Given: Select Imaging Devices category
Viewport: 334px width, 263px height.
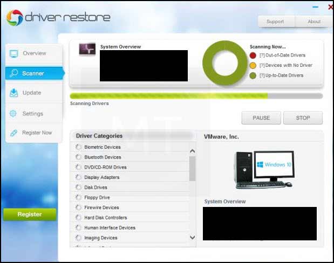Looking at the screenshot, I should 130,238.
